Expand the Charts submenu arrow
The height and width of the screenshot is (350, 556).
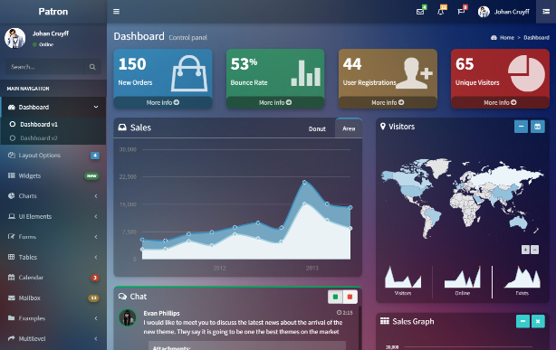[x=96, y=196]
